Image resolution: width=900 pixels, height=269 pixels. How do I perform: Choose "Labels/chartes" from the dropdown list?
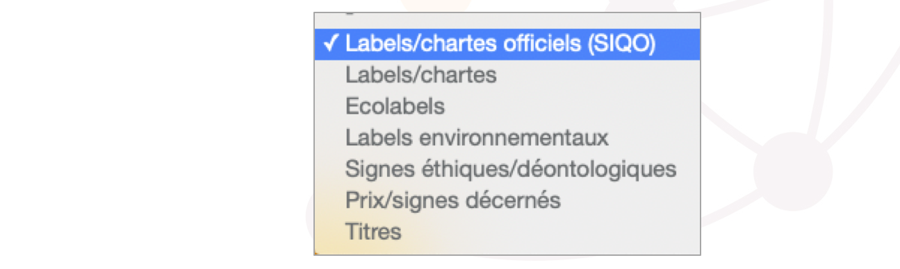[x=507, y=75]
